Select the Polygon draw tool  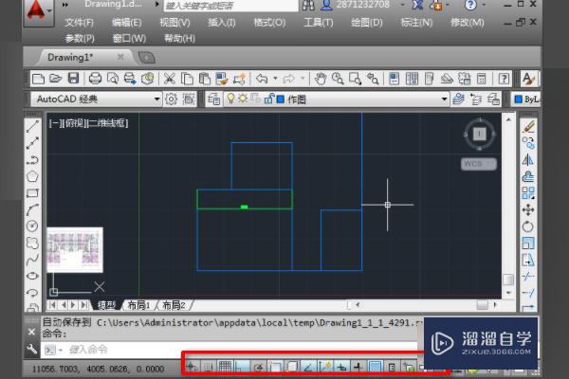pos(32,176)
